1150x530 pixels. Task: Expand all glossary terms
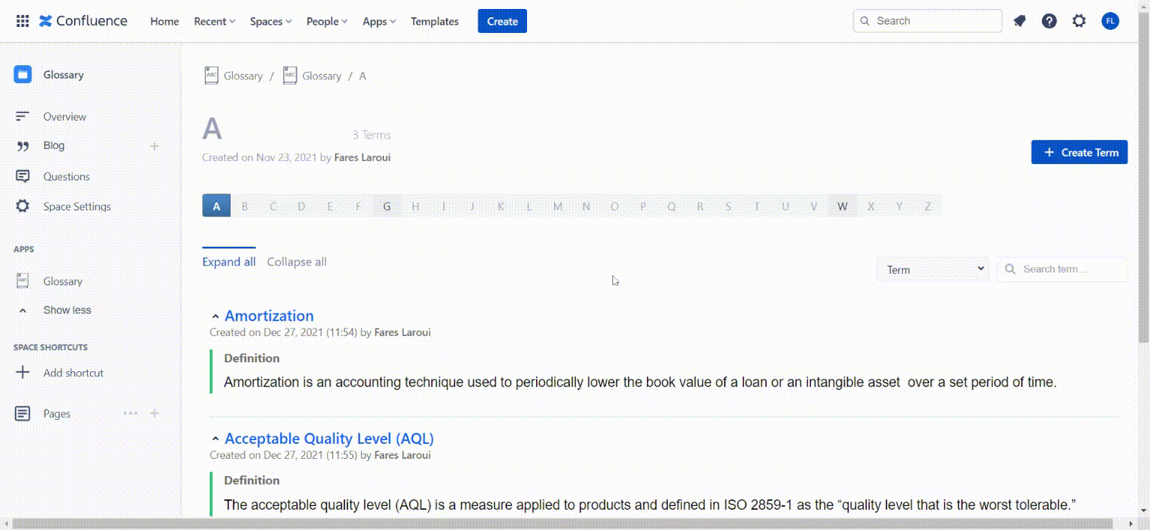point(228,261)
